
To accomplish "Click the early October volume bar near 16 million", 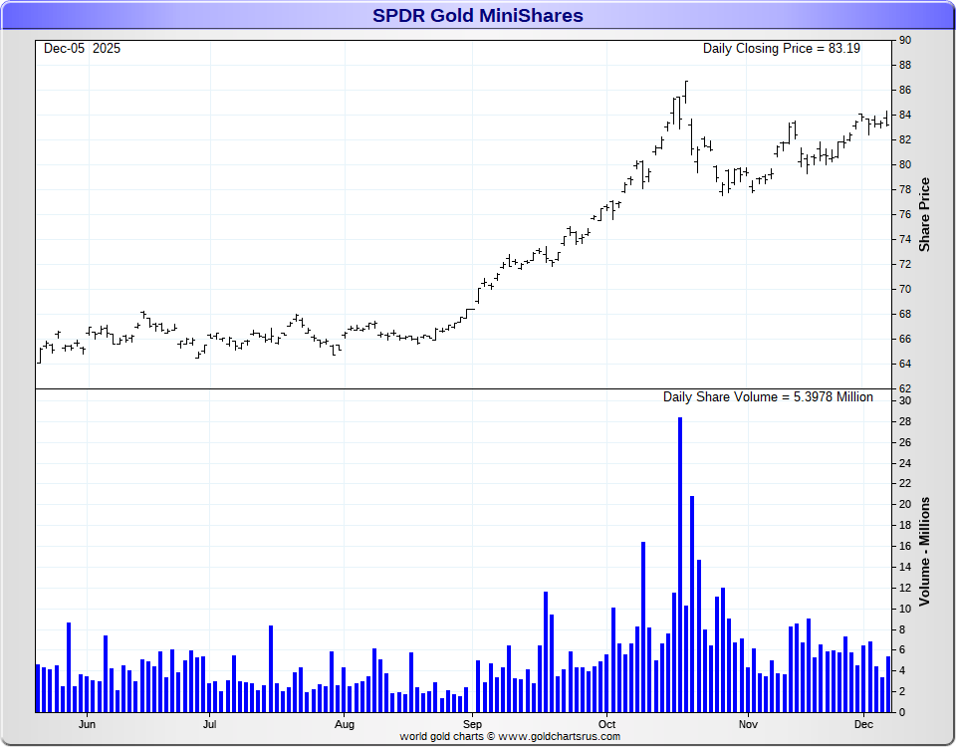I will pos(643,626).
